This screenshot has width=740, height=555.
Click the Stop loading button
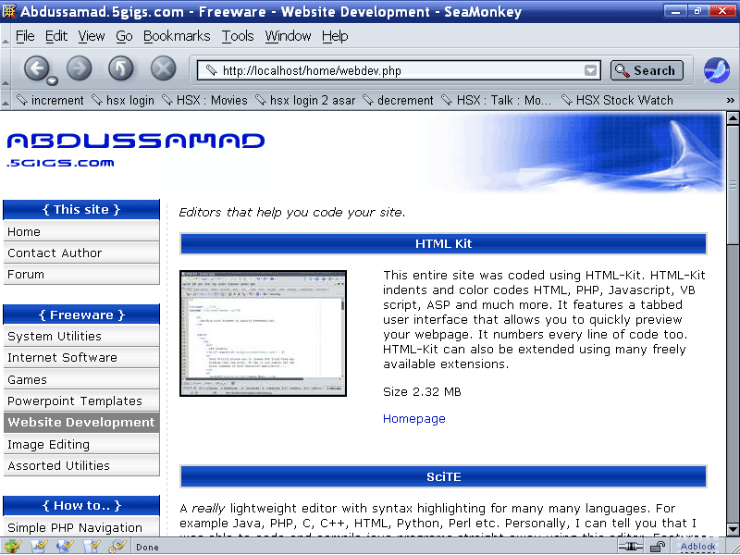click(x=163, y=68)
